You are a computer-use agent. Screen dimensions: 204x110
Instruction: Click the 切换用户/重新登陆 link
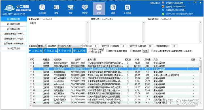coord(175,3)
